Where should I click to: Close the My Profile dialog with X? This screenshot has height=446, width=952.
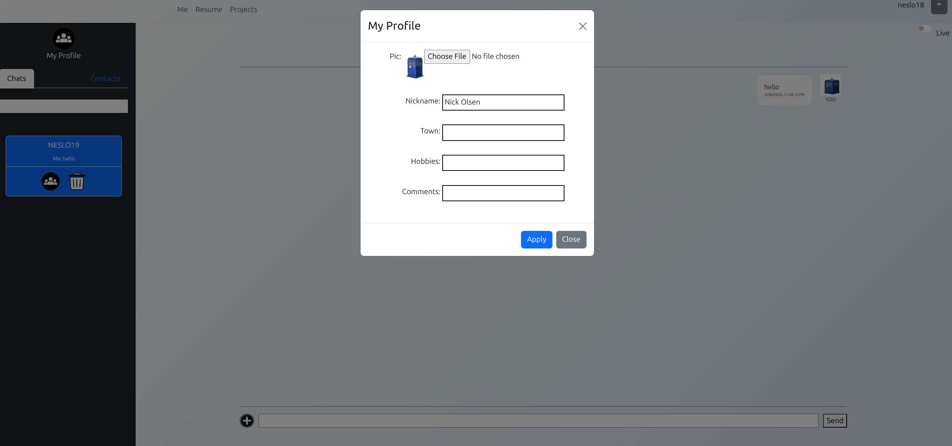point(582,26)
